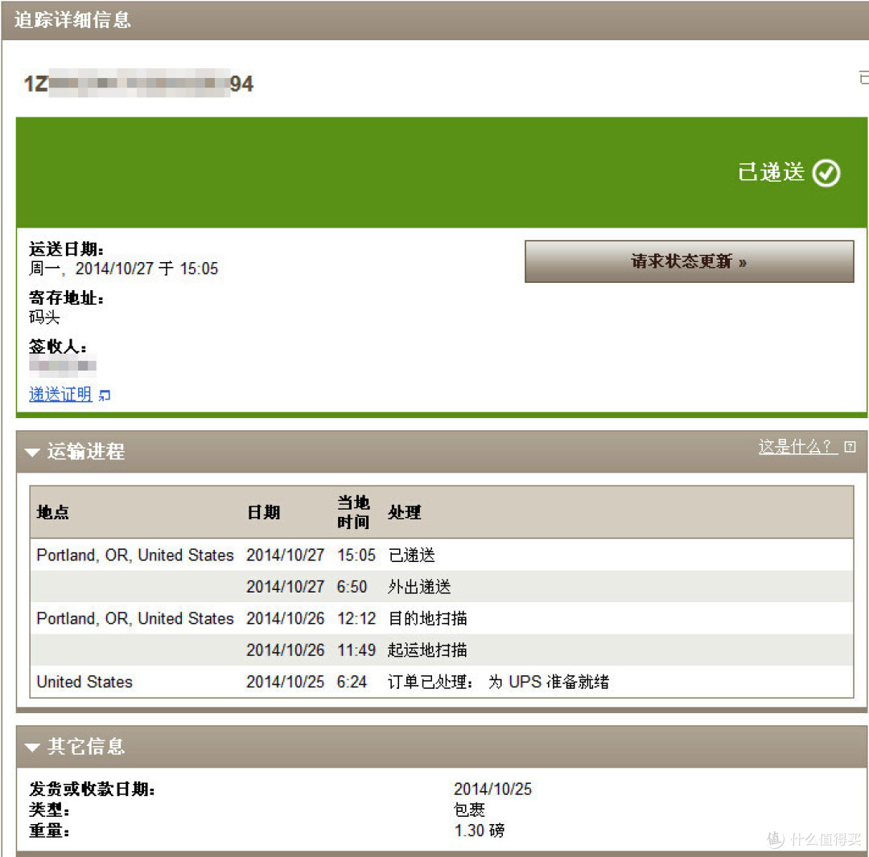Collapse the 其它信息 section triangle
869x857 pixels.
tap(32, 748)
